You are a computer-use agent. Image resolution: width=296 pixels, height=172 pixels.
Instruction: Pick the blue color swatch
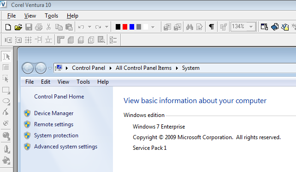click(x=132, y=27)
